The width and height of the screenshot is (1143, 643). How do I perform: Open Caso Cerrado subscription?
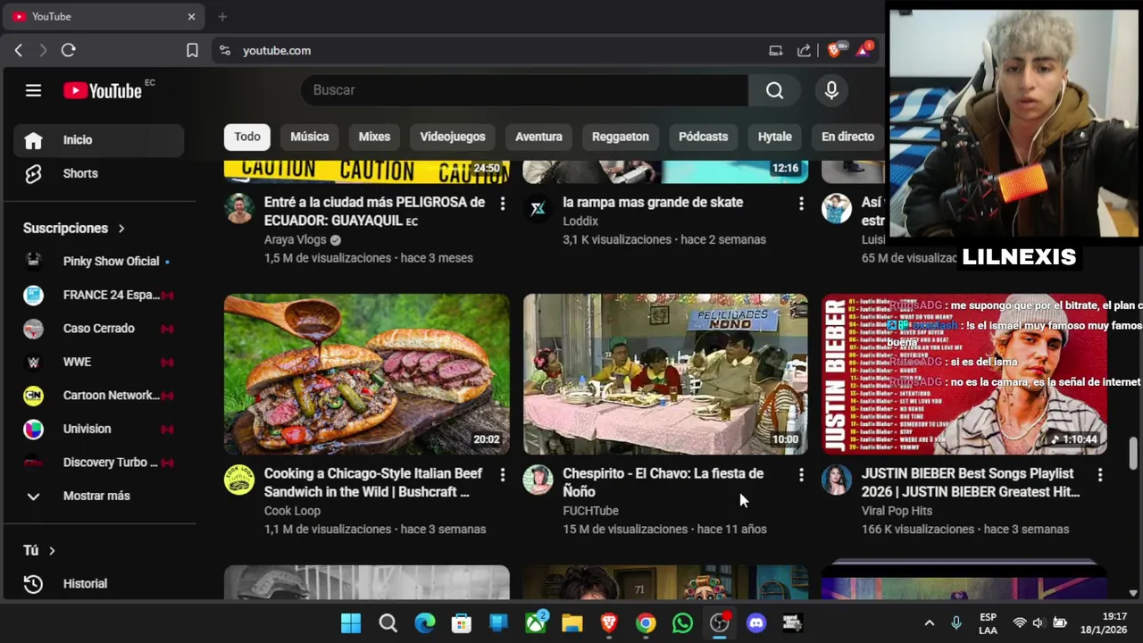tap(98, 328)
